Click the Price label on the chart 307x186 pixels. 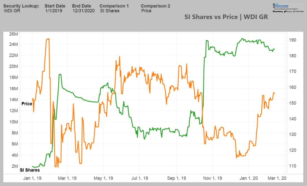click(27, 104)
